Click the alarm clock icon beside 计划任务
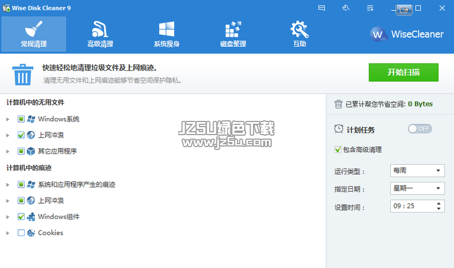 [338, 129]
